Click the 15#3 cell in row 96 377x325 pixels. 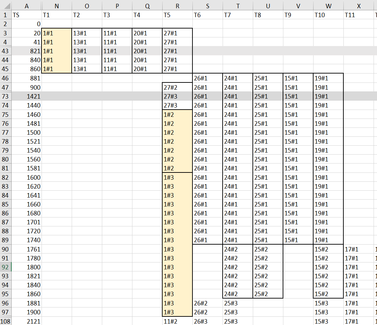[x=328, y=303]
